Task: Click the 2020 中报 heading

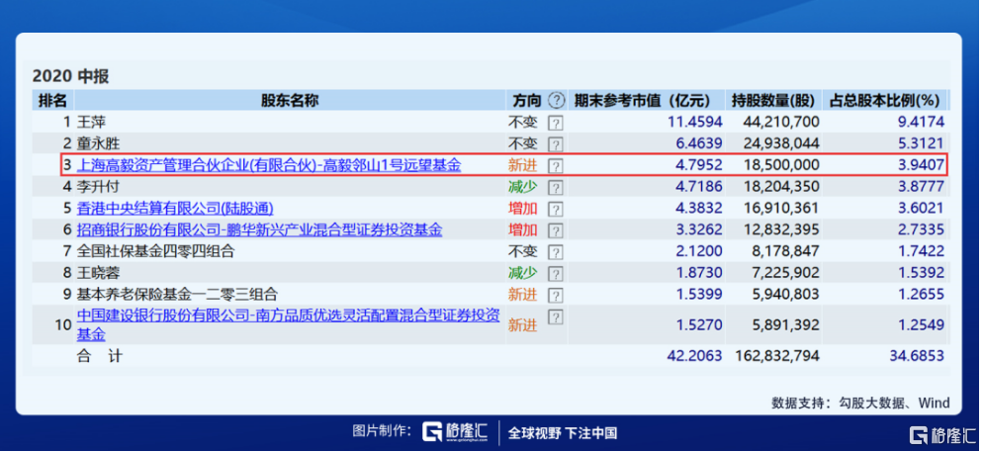Action: pos(71,76)
